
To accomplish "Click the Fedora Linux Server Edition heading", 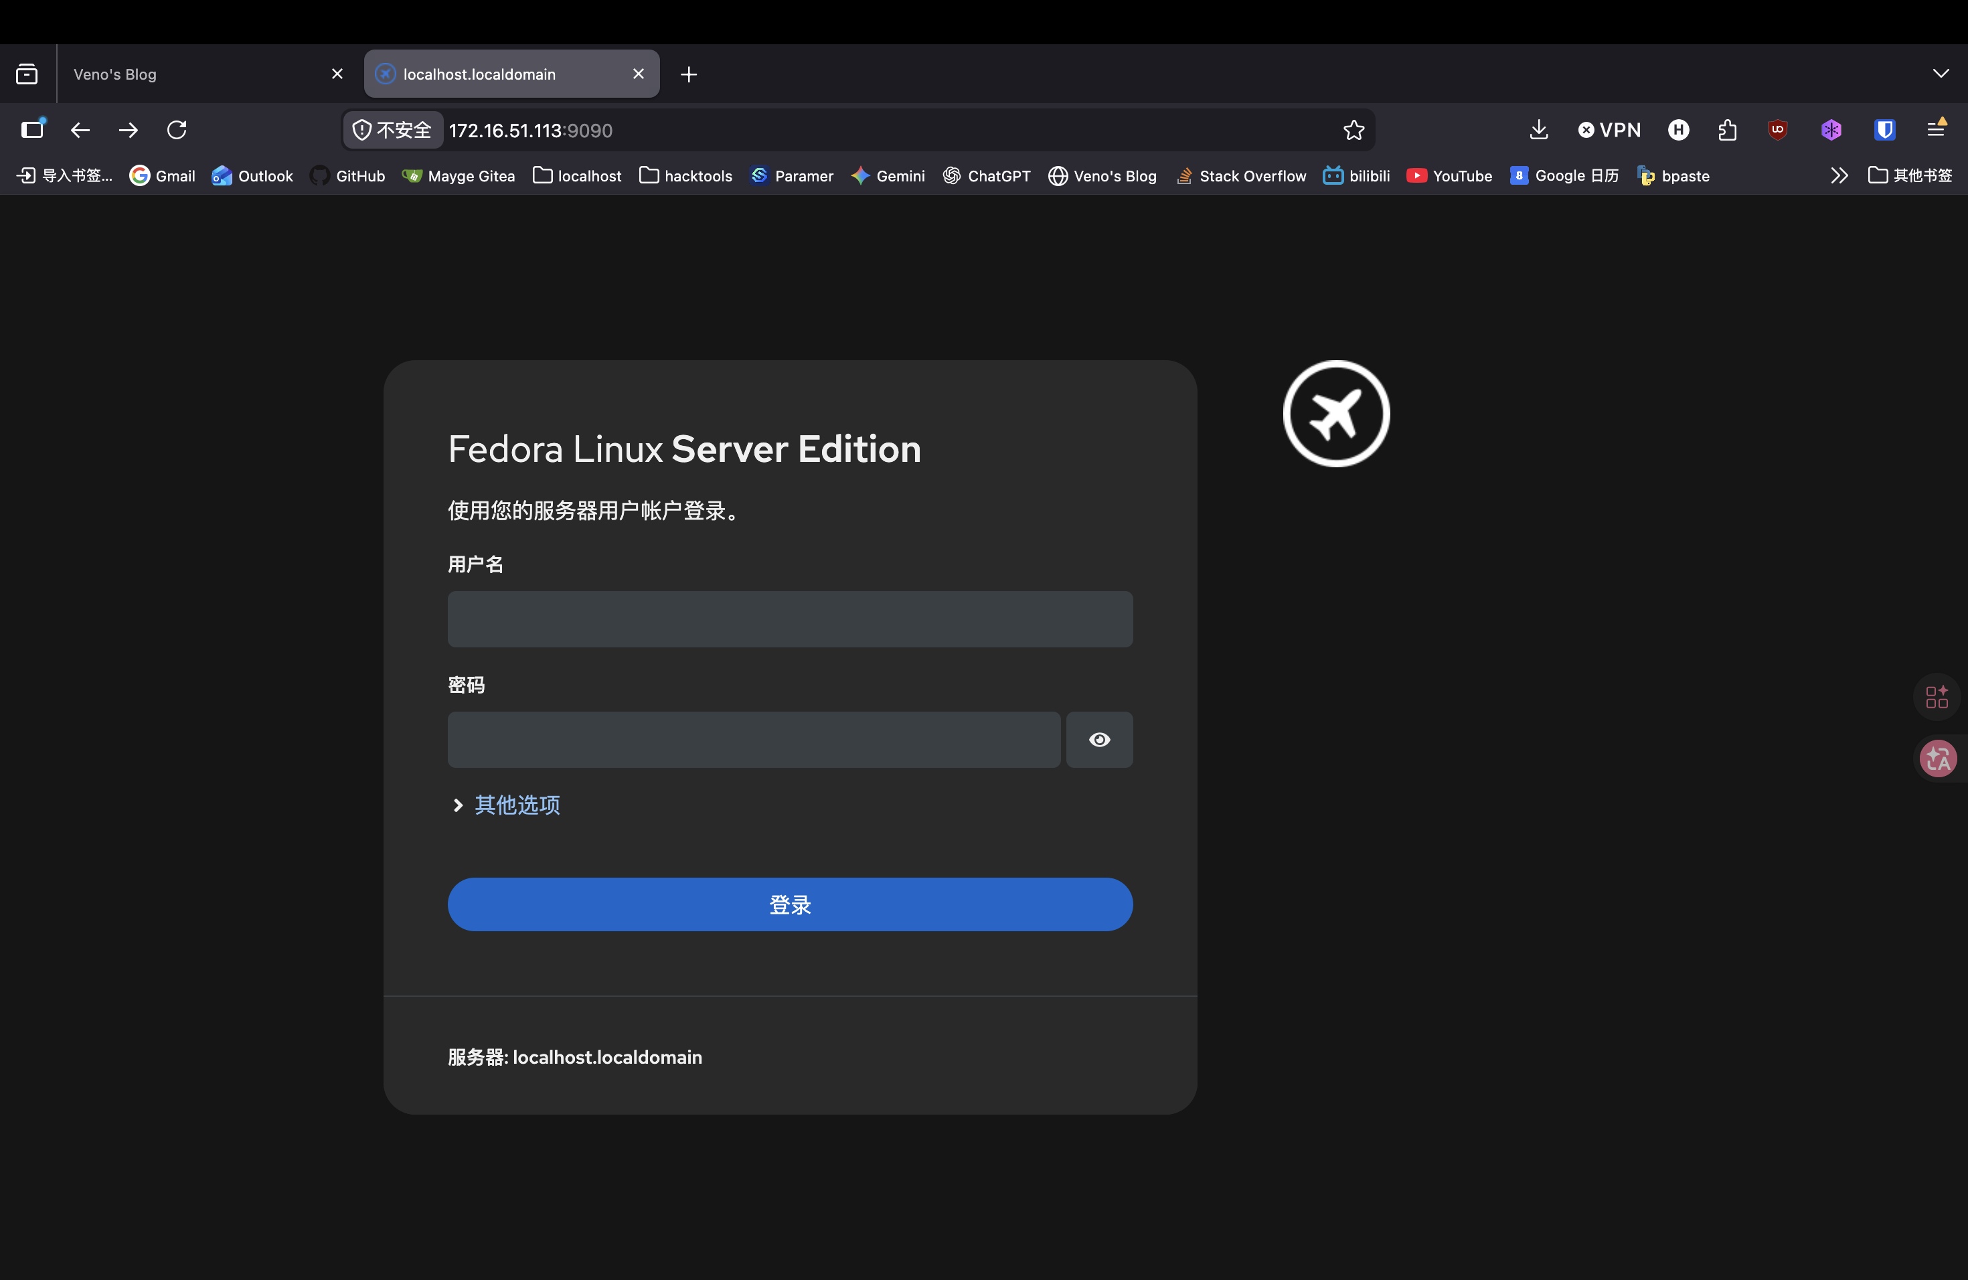I will 684,449.
